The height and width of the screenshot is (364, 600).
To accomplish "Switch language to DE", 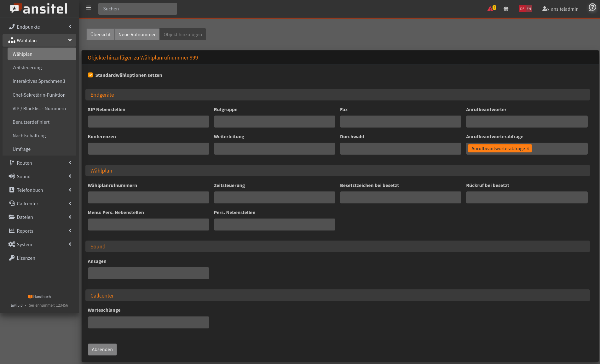I will [522, 9].
